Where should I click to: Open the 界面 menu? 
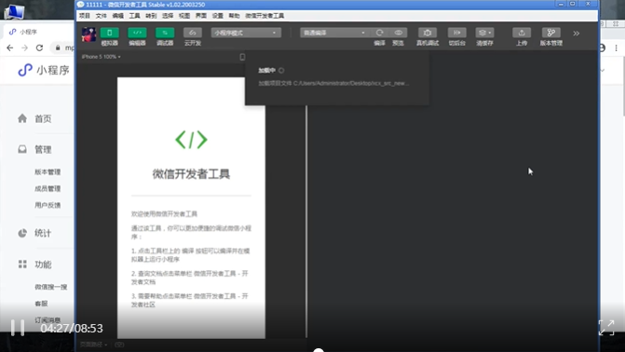(x=201, y=16)
